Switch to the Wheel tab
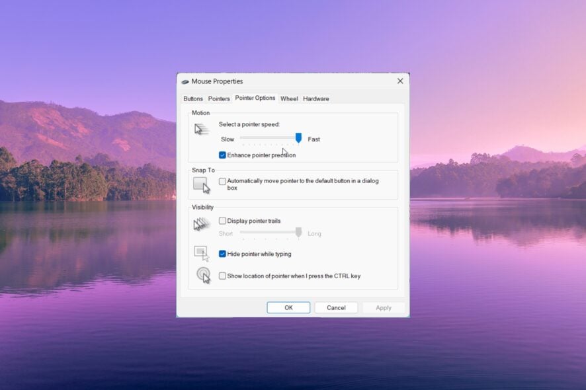The height and width of the screenshot is (390, 586). (x=289, y=98)
